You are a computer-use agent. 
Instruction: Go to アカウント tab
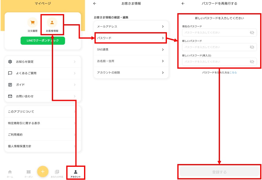[75, 174]
